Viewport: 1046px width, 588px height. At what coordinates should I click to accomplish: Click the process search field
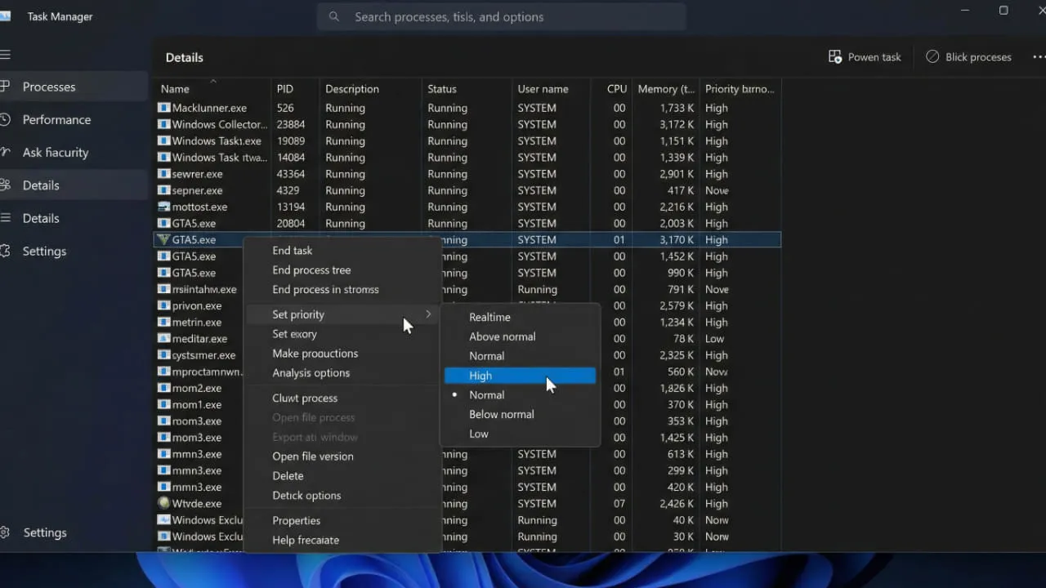(502, 16)
